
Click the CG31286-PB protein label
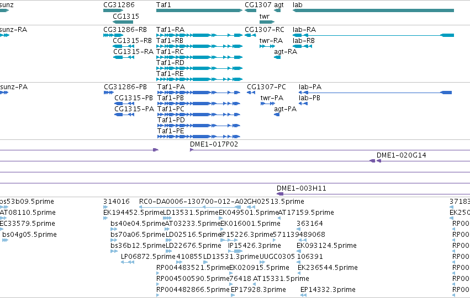click(x=125, y=87)
